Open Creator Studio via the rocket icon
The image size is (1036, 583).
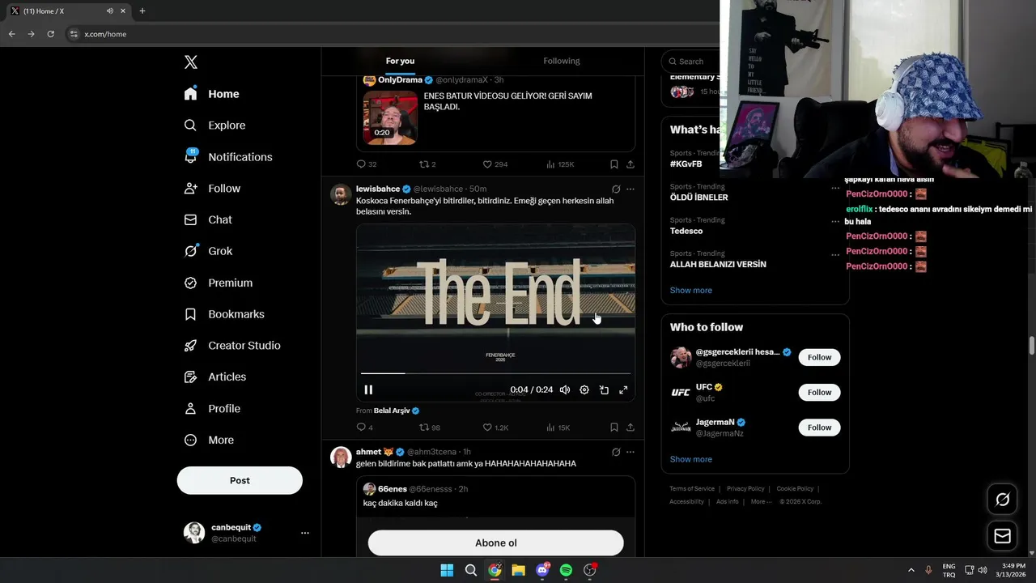(232, 346)
